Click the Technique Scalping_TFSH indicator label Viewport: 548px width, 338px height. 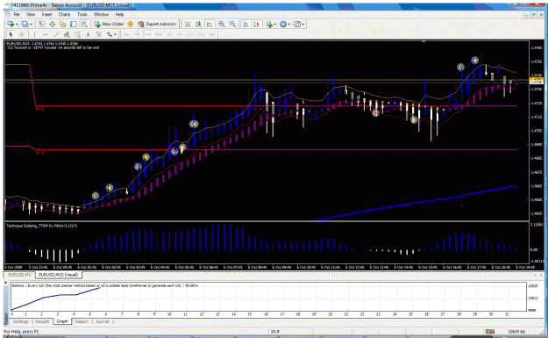(x=41, y=226)
